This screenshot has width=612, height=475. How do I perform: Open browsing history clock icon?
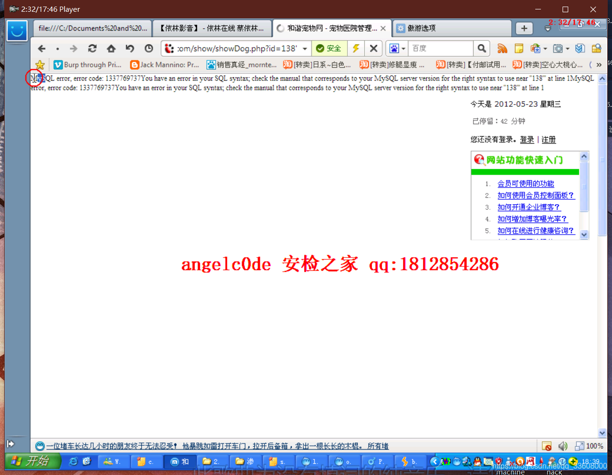tap(149, 48)
